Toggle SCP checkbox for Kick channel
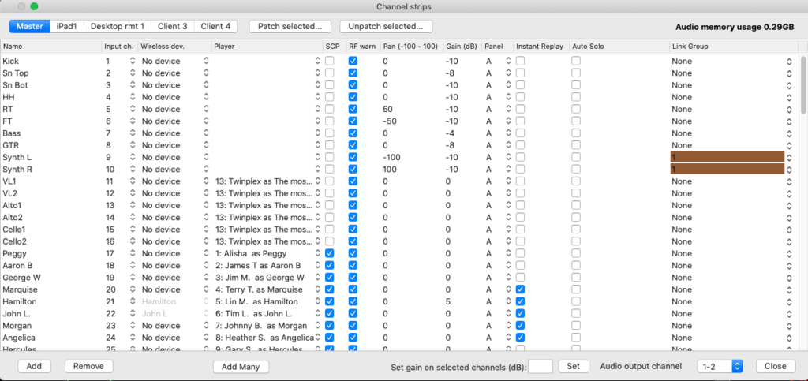 coord(329,62)
